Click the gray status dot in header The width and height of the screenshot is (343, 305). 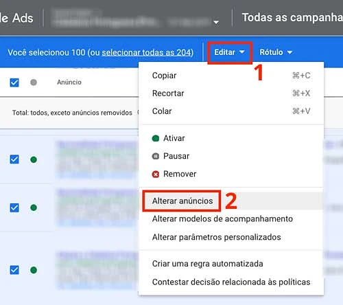tap(34, 82)
